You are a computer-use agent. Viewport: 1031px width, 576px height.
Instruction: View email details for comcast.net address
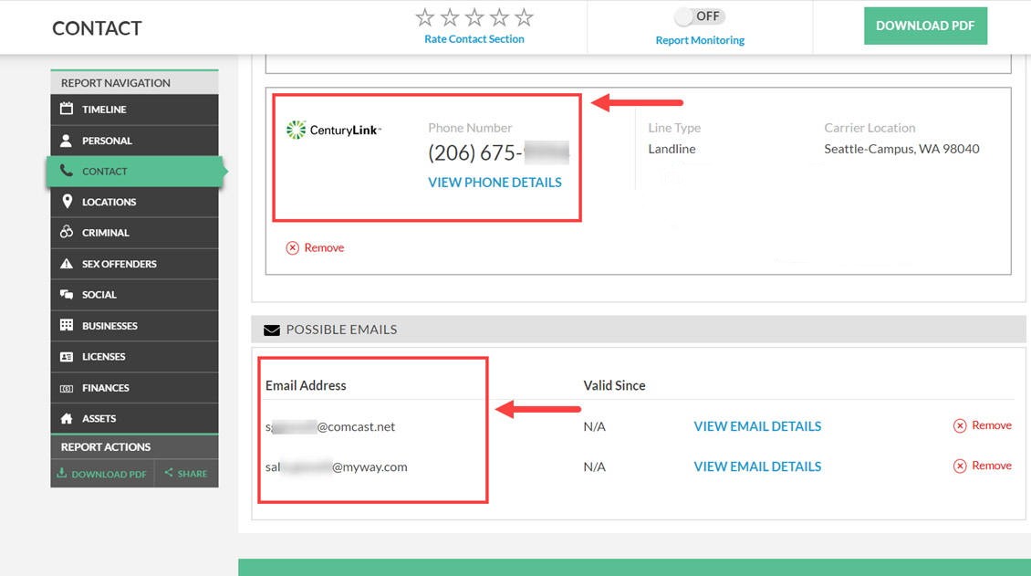point(757,426)
